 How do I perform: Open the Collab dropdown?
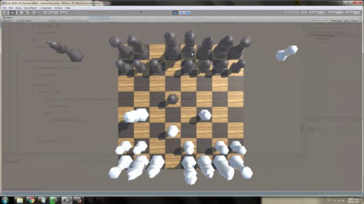292,12
